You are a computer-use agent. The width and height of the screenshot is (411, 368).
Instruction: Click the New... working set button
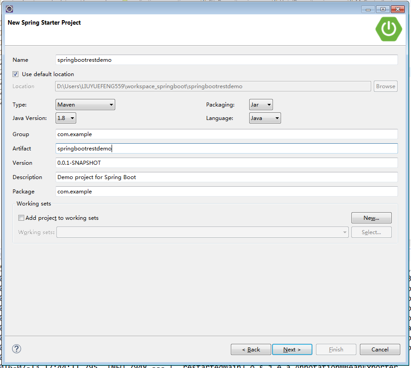372,218
